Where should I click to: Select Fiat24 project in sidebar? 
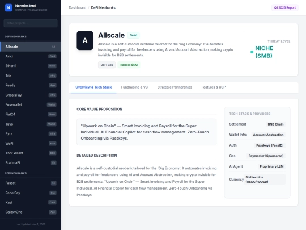[31, 114]
